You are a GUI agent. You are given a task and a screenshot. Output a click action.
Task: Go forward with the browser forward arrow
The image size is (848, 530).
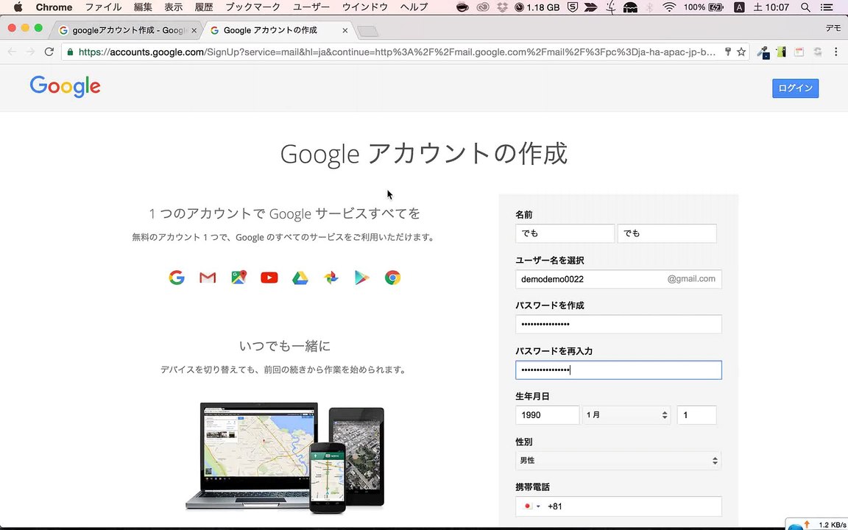30,52
